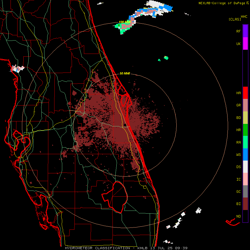Click the HR legend label
The width and height of the screenshot is (250, 250).
238,130
